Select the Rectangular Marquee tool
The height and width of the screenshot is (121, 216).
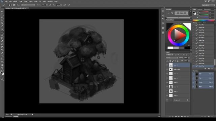2,14
